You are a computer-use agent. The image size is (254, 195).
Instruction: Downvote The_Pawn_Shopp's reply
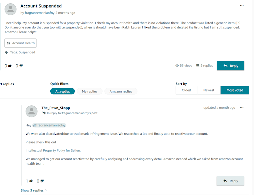(42, 181)
